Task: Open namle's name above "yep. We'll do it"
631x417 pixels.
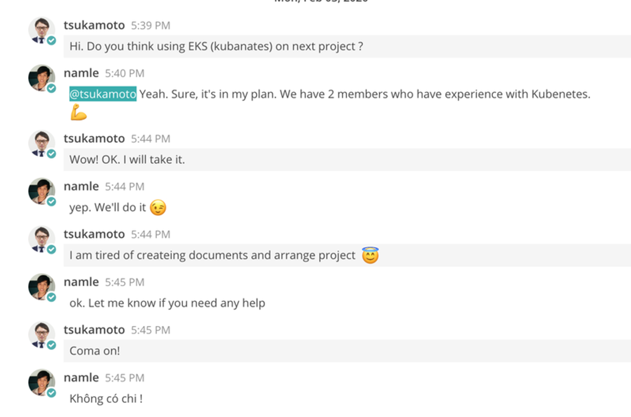Action: (x=81, y=187)
